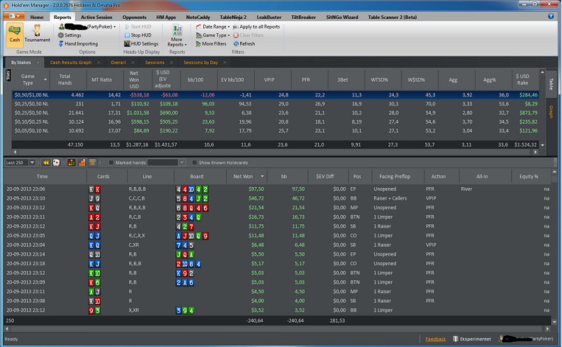Screen dimensions: 562x347
Task: Open the More Reports dropdown
Action: click(177, 35)
